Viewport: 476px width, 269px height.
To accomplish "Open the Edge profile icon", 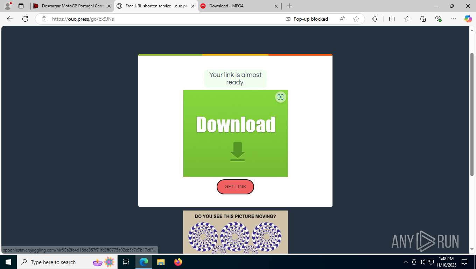I will (x=8, y=6).
